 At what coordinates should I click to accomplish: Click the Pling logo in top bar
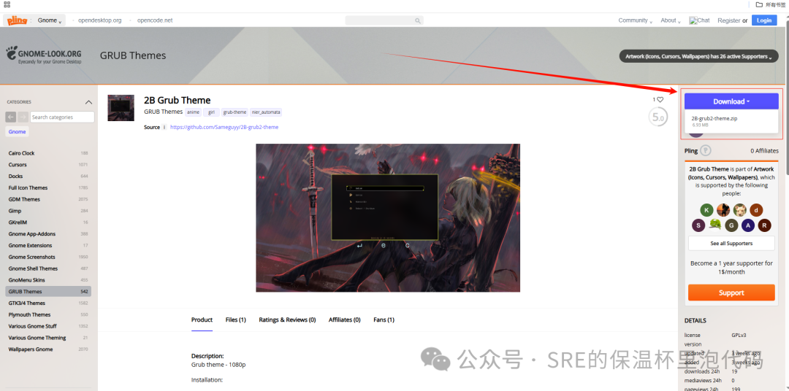(x=17, y=20)
